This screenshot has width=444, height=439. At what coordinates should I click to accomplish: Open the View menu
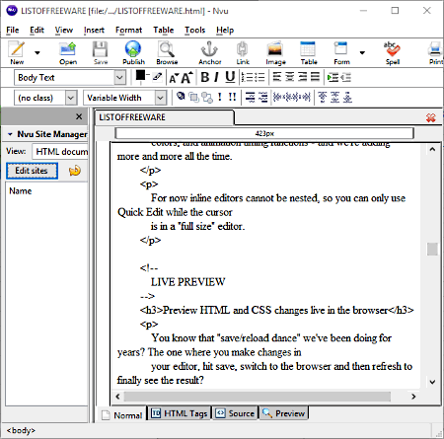(x=64, y=30)
